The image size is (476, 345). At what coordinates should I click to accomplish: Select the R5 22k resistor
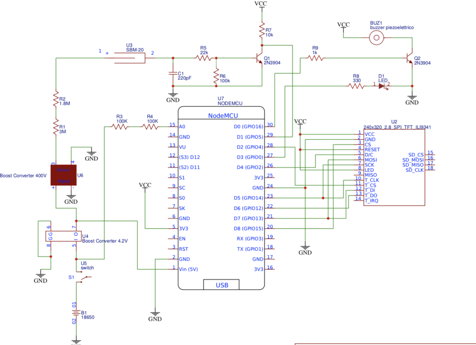click(204, 58)
